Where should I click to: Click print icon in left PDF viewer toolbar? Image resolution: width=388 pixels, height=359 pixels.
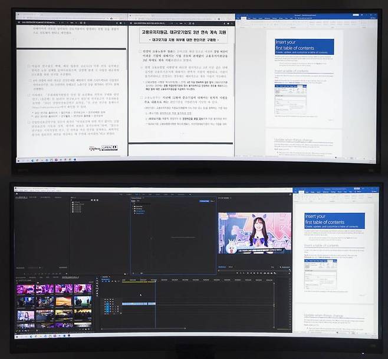click(x=121, y=23)
